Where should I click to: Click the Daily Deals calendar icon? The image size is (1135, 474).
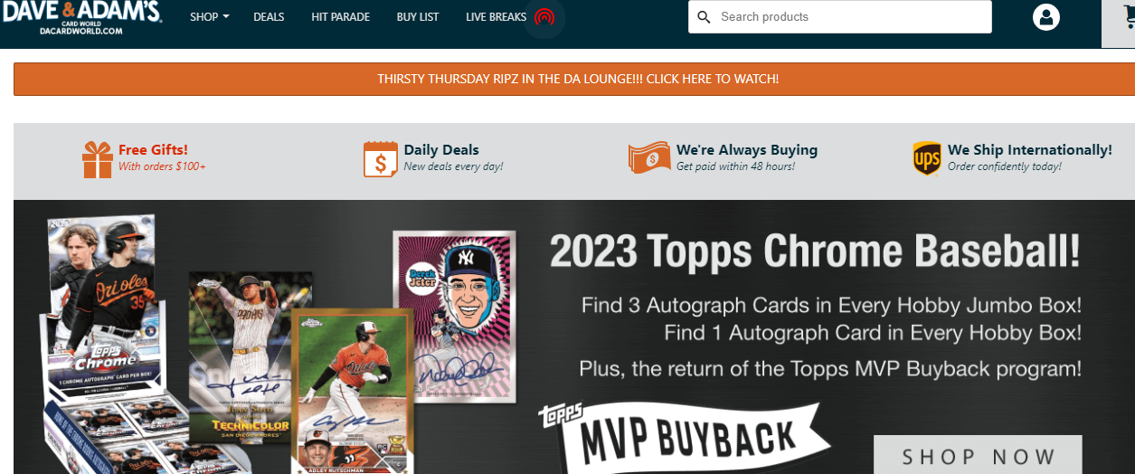point(381,158)
